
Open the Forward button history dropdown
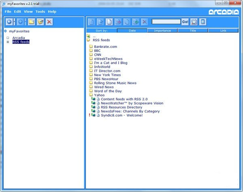[x=26, y=22]
